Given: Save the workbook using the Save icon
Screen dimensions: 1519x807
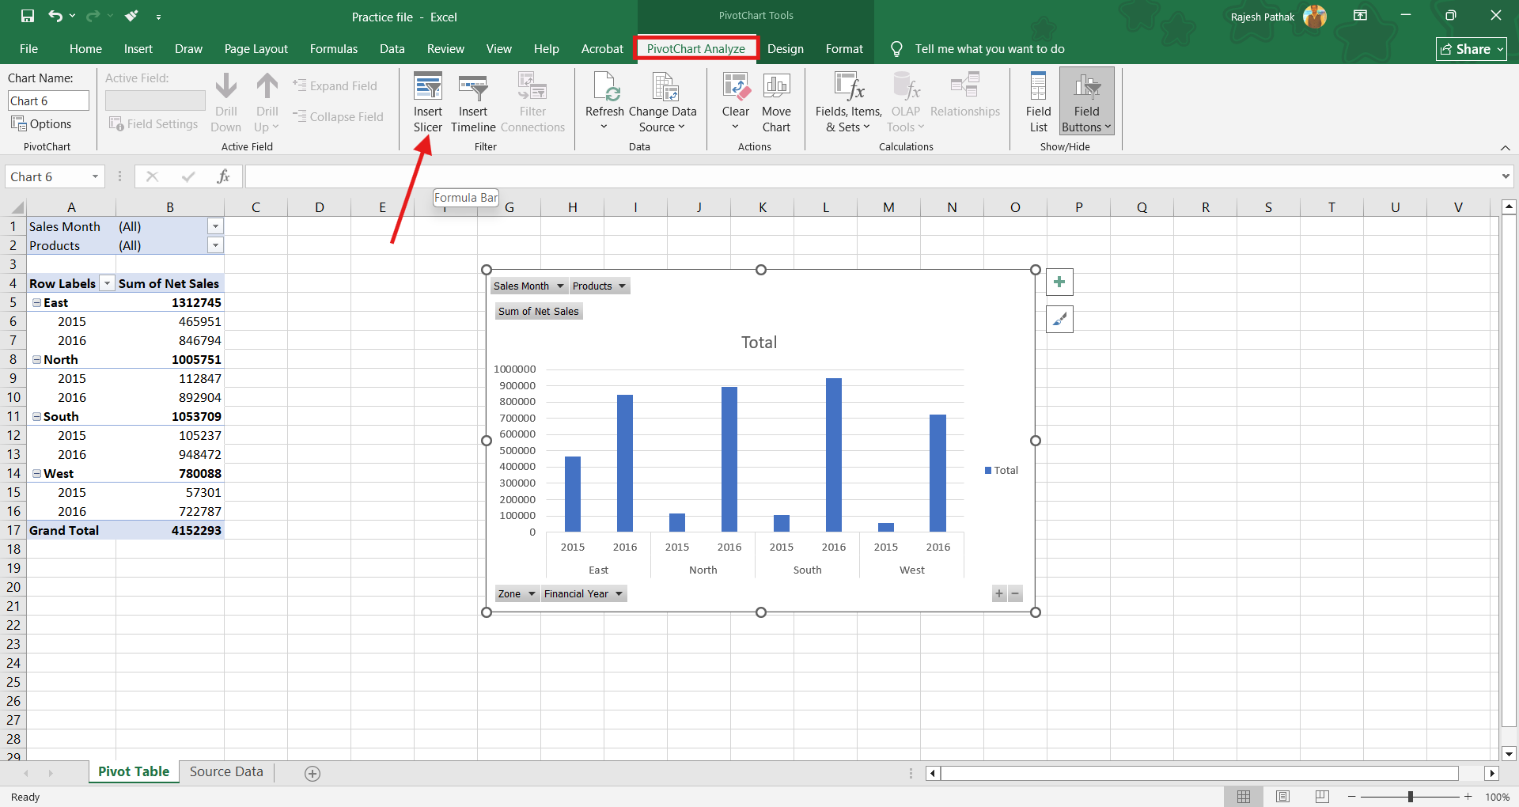Looking at the screenshot, I should click(x=28, y=16).
